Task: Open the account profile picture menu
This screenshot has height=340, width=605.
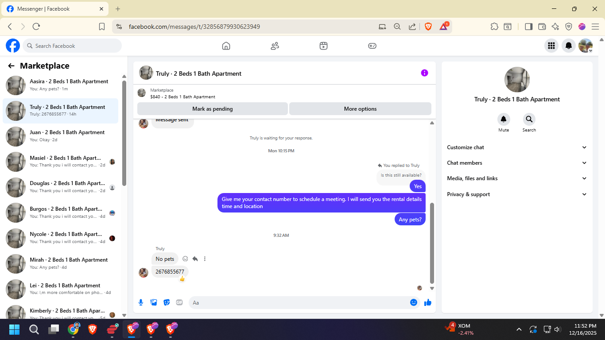Action: pyautogui.click(x=586, y=46)
